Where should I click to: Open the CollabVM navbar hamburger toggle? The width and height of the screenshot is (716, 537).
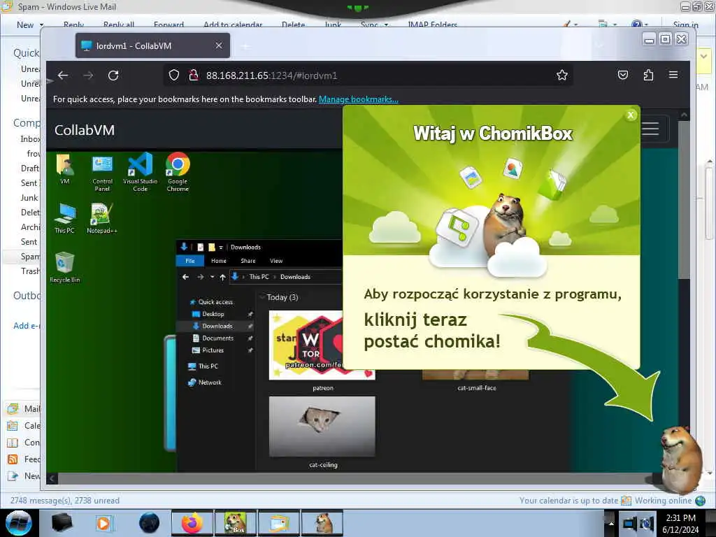pyautogui.click(x=650, y=129)
